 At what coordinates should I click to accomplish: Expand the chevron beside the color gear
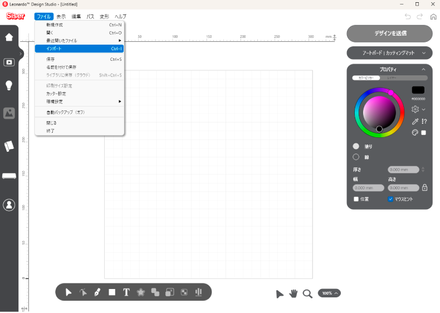(x=424, y=109)
